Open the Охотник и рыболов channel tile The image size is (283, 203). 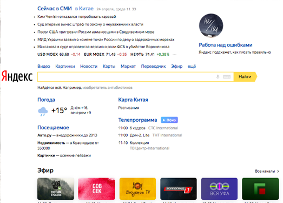point(56,189)
